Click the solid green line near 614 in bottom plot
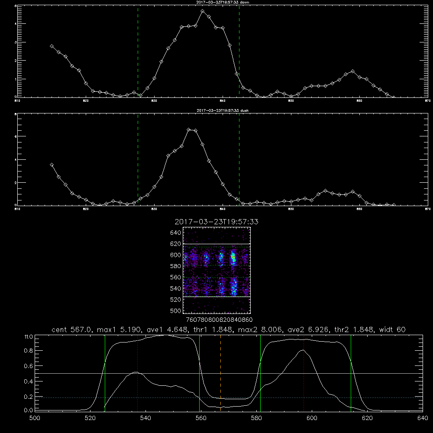This screenshot has width=433, height=433. click(351, 373)
